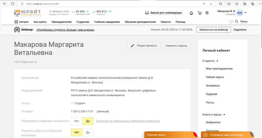This screenshot has height=138, width=262.
Task: Toggle the split screen icon
Action: [x=229, y=4]
